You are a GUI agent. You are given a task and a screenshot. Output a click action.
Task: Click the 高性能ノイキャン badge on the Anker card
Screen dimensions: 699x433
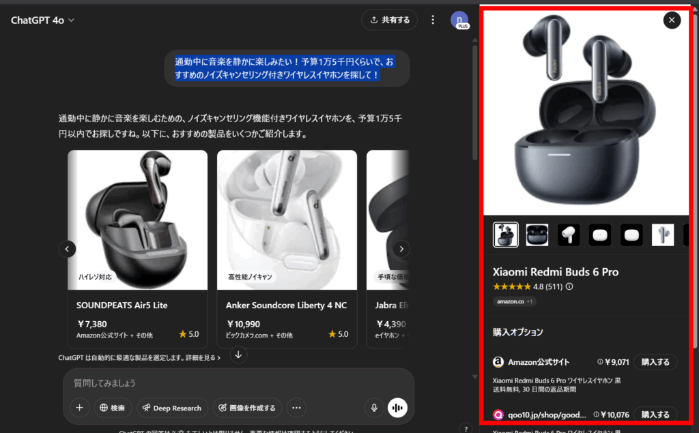pyautogui.click(x=250, y=277)
